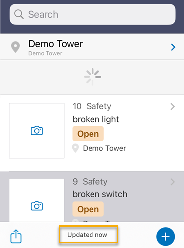This screenshot has height=248, width=184.
Task: Click the Demo Tower location pin icon
Action: (x=15, y=47)
